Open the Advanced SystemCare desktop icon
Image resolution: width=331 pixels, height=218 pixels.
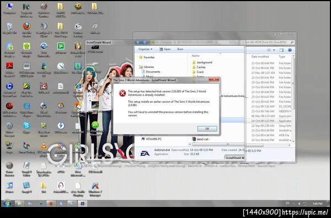[9, 89]
